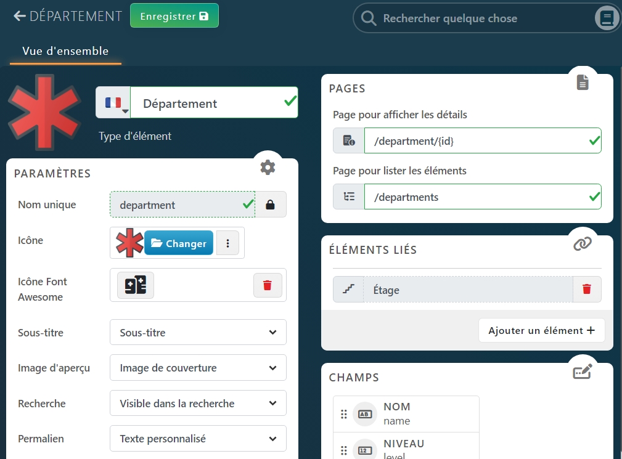Screen dimensions: 622x459
Task: Delete the Font Awesome icon
Action: [x=268, y=285]
